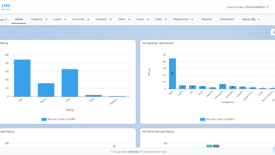Screen dimensions: 275x155
Task: Open the Accounts tab
Action: (x=78, y=19)
